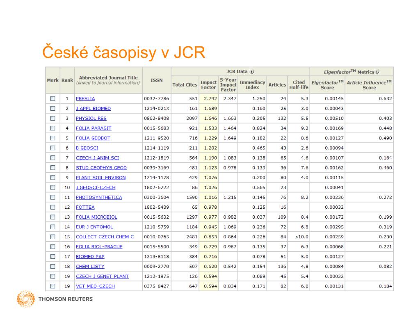The image size is (420, 315).
Task: Click the Rank column header
Action: coord(67,80)
